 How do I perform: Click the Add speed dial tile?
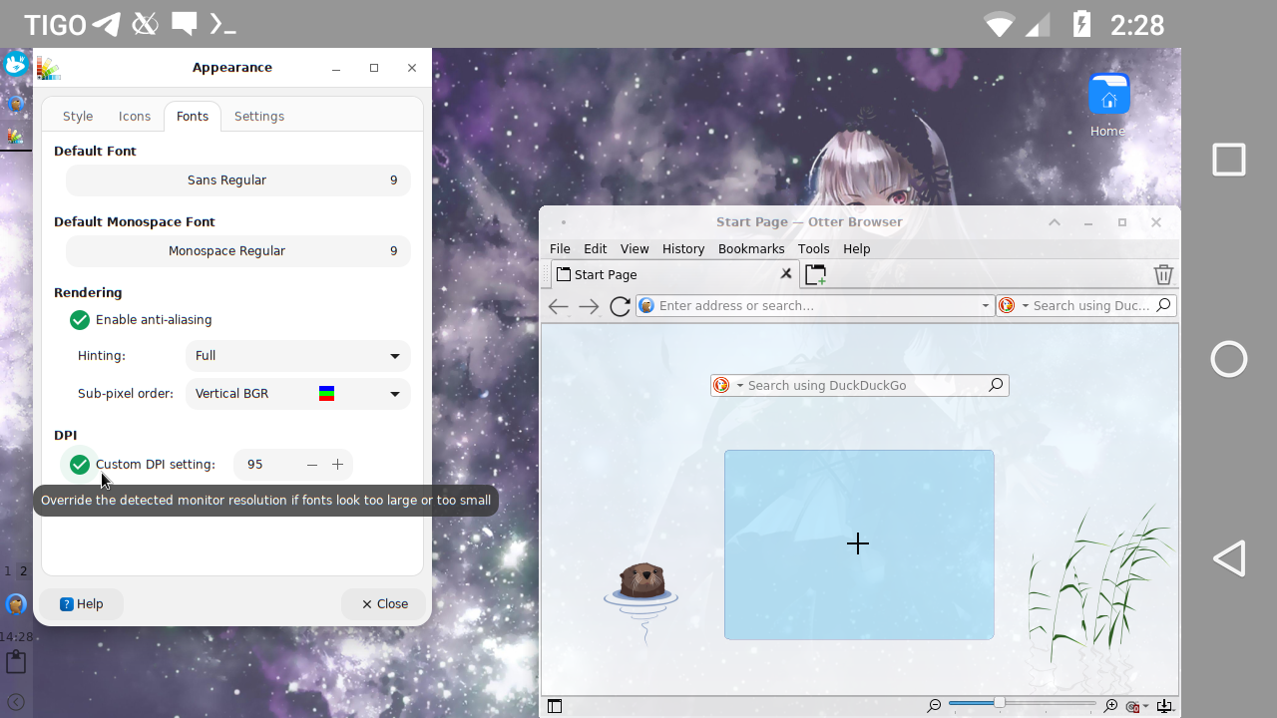(859, 544)
